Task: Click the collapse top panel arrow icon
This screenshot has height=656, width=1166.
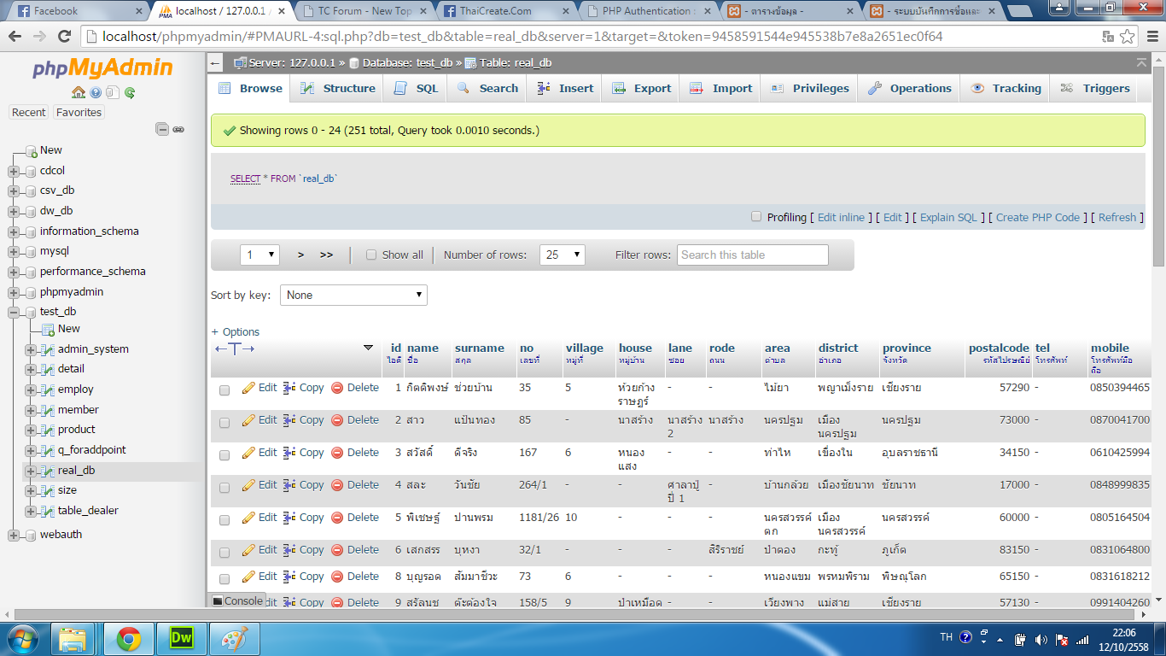Action: click(1141, 63)
